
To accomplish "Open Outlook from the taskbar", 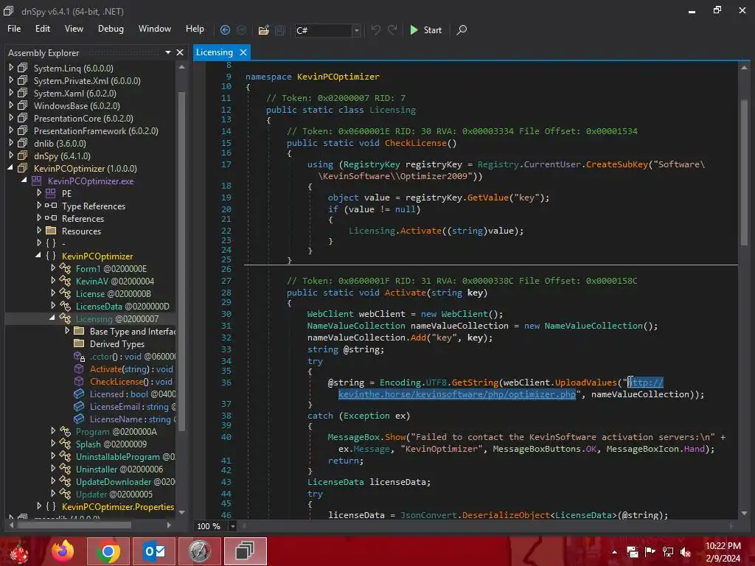I will point(154,551).
